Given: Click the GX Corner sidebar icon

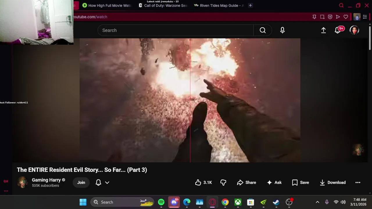Looking at the screenshot, I should (x=6, y=181).
